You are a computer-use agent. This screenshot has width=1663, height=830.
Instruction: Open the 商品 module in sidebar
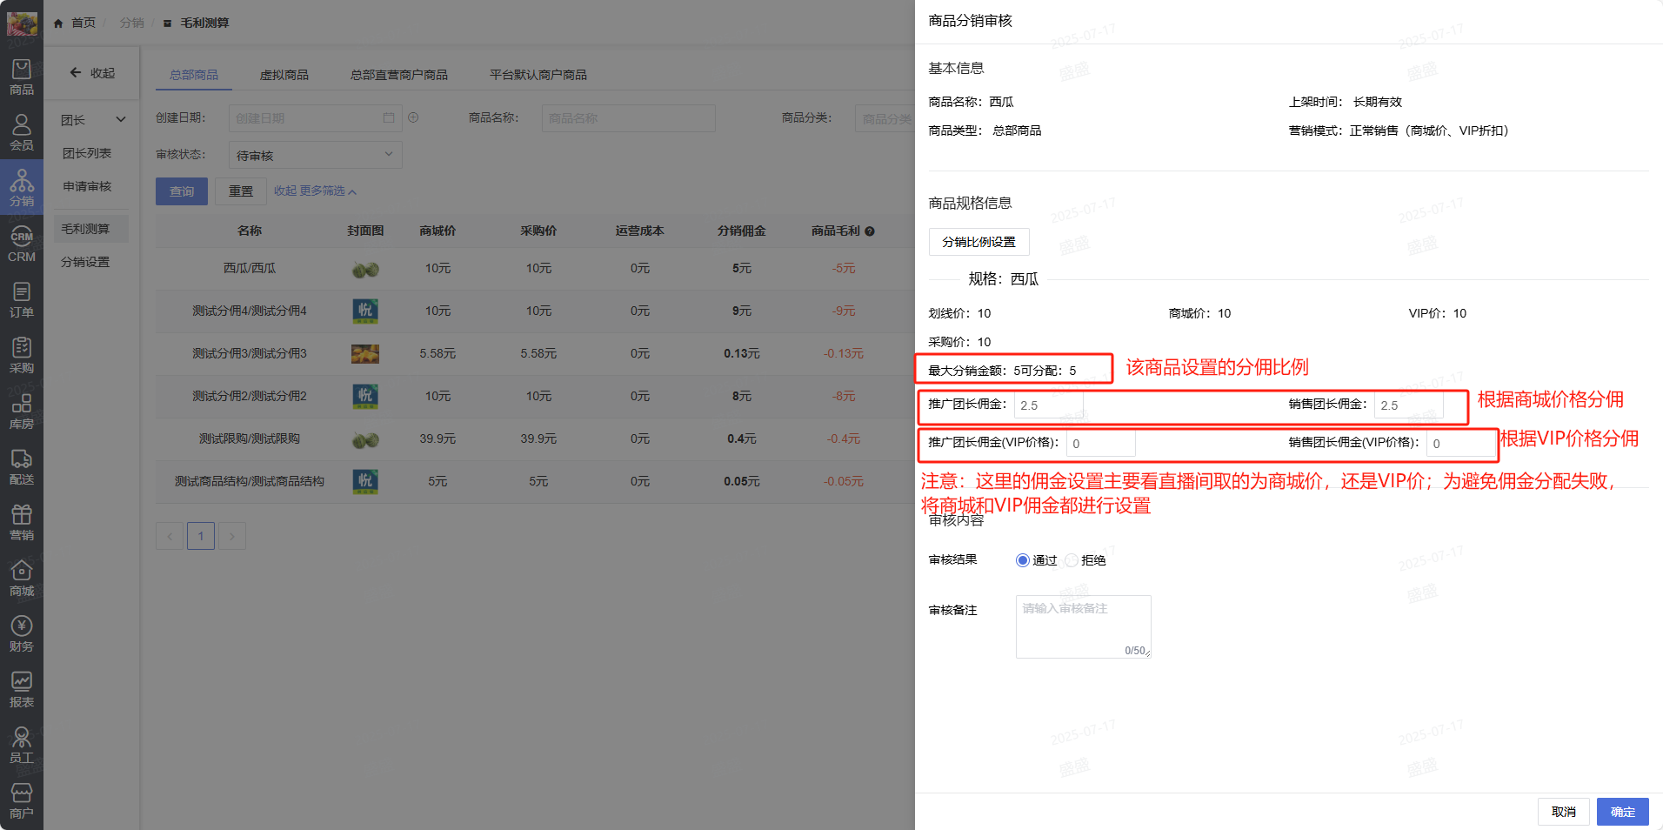coord(22,77)
